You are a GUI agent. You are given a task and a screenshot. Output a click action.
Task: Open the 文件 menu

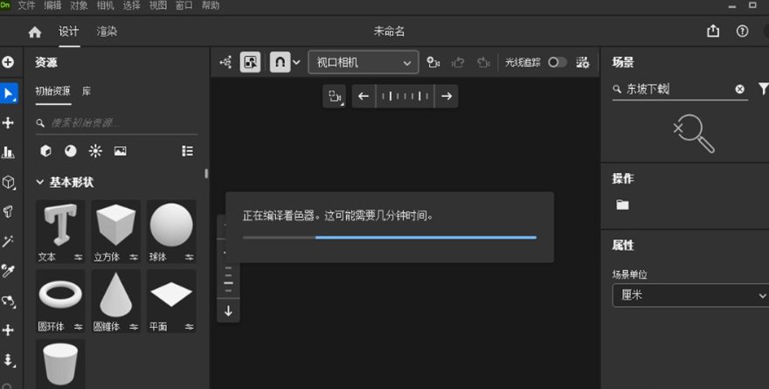click(26, 6)
